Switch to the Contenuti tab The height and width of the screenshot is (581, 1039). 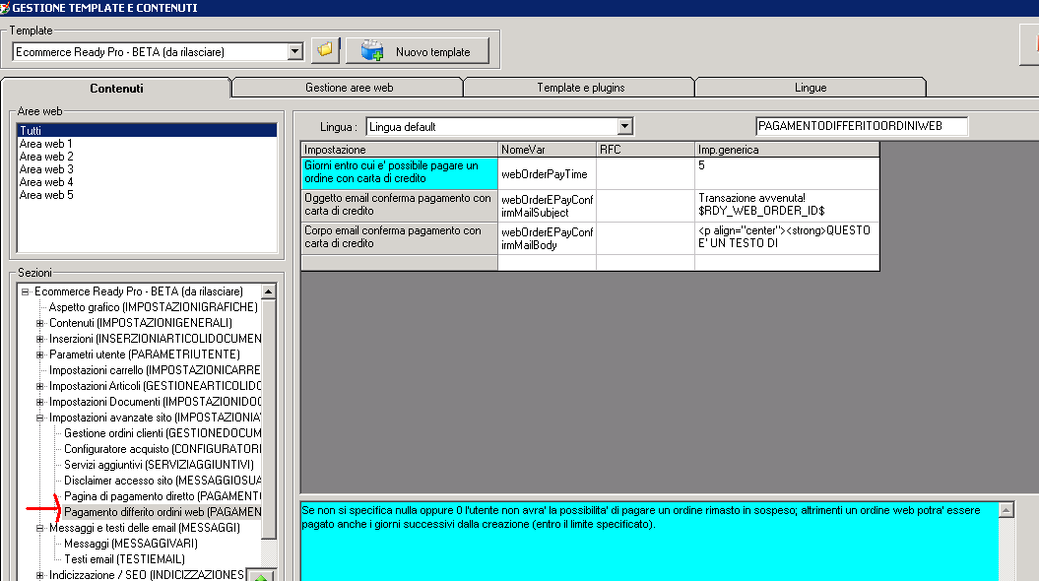[x=116, y=88]
